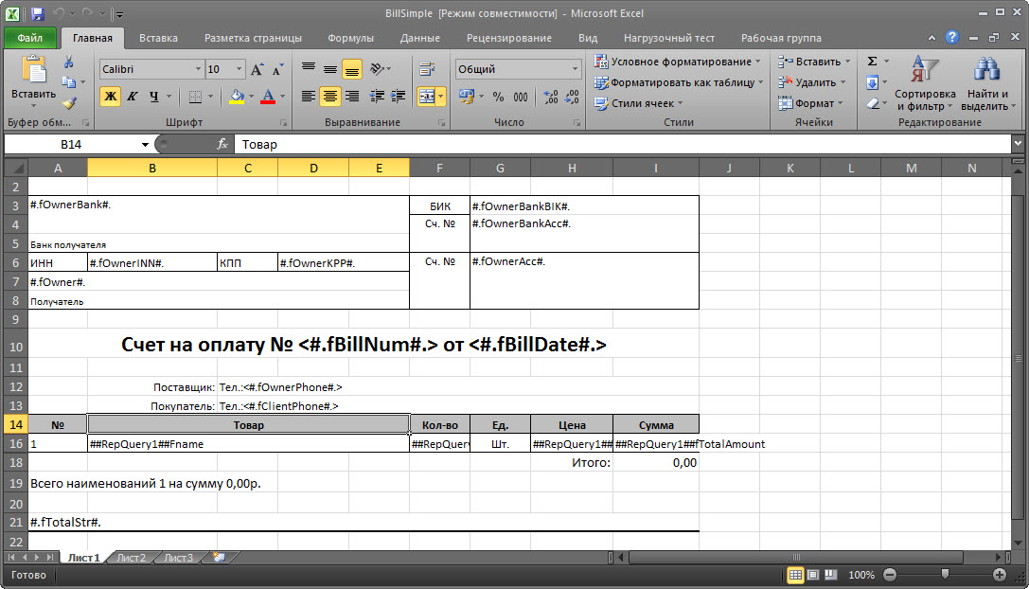Viewport: 1029px width, 589px height.
Task: Click the Copy icon in clipboard group
Action: click(x=68, y=82)
